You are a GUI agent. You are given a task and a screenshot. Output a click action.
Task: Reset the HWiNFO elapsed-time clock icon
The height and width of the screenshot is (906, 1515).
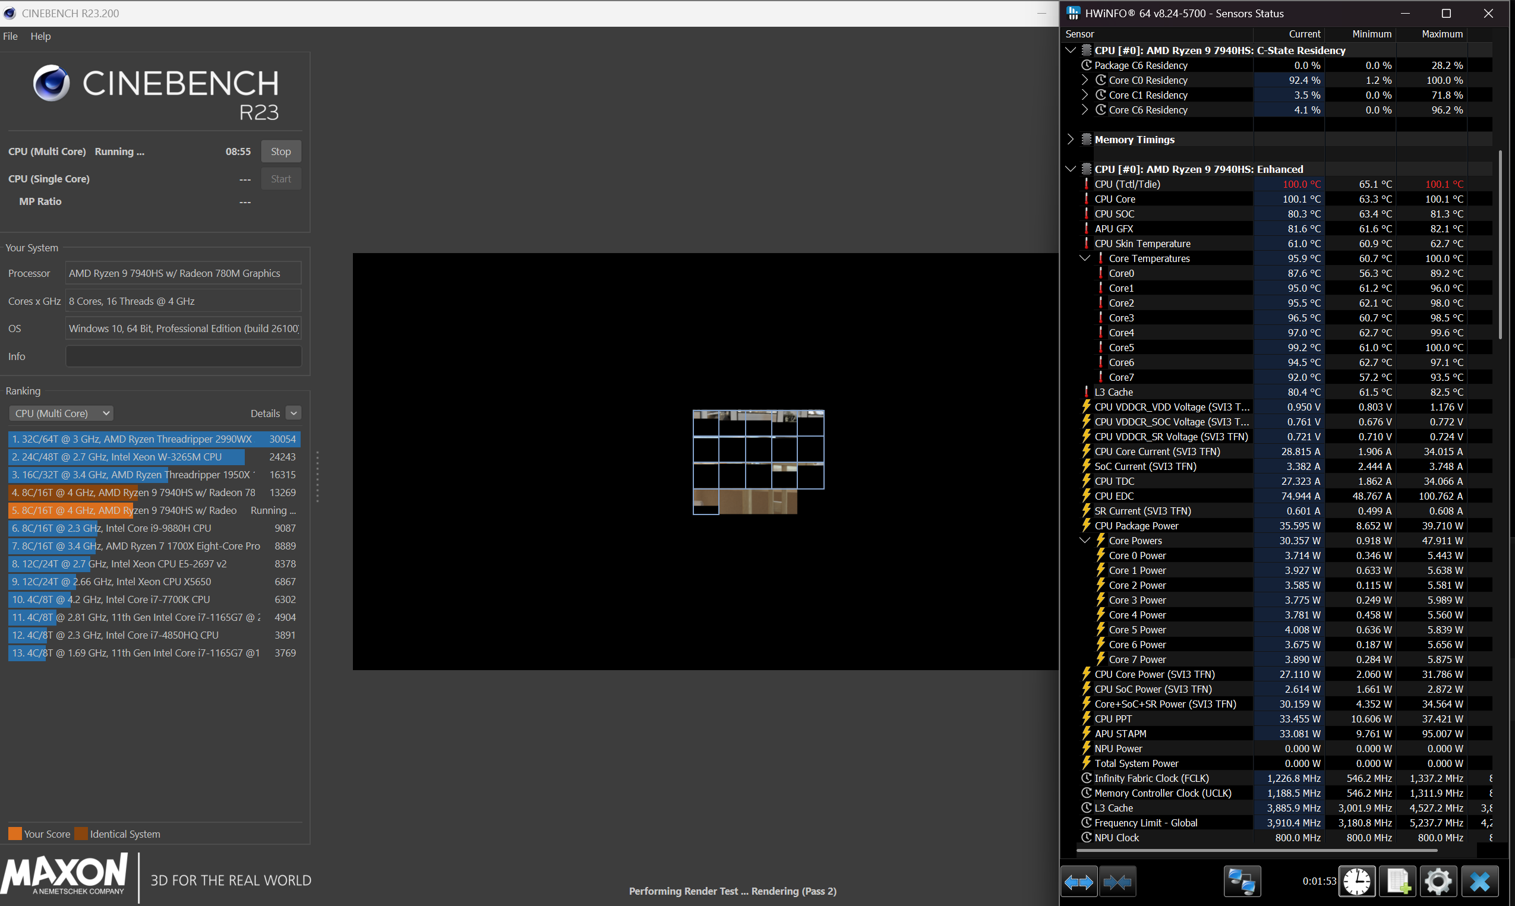[x=1356, y=882]
